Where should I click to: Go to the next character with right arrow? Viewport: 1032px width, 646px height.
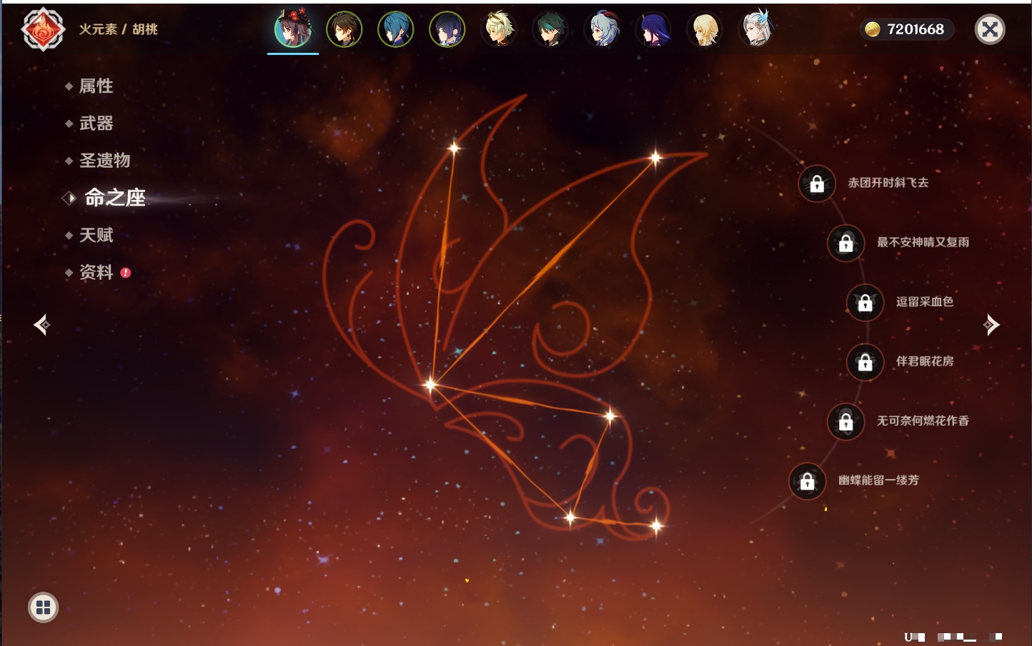pos(991,325)
